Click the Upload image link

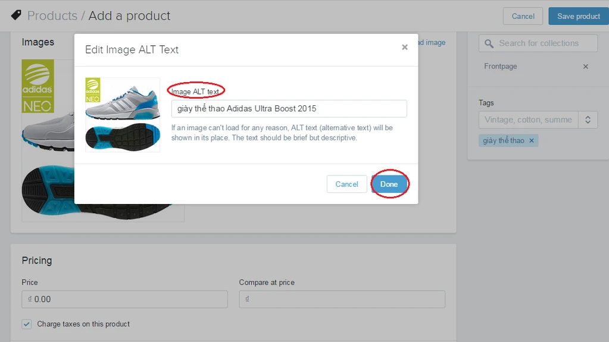[x=432, y=43]
